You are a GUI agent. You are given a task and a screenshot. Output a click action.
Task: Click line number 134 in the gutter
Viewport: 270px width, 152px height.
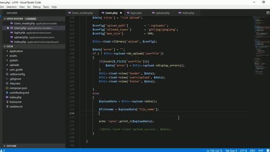(x=72, y=113)
